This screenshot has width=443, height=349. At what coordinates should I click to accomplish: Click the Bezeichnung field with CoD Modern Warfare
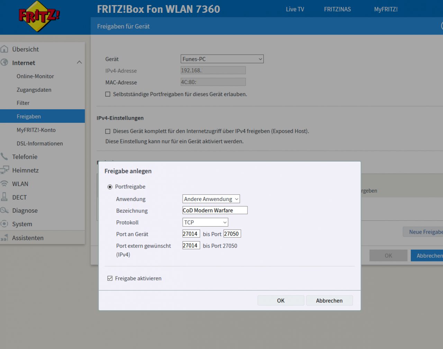tap(215, 210)
